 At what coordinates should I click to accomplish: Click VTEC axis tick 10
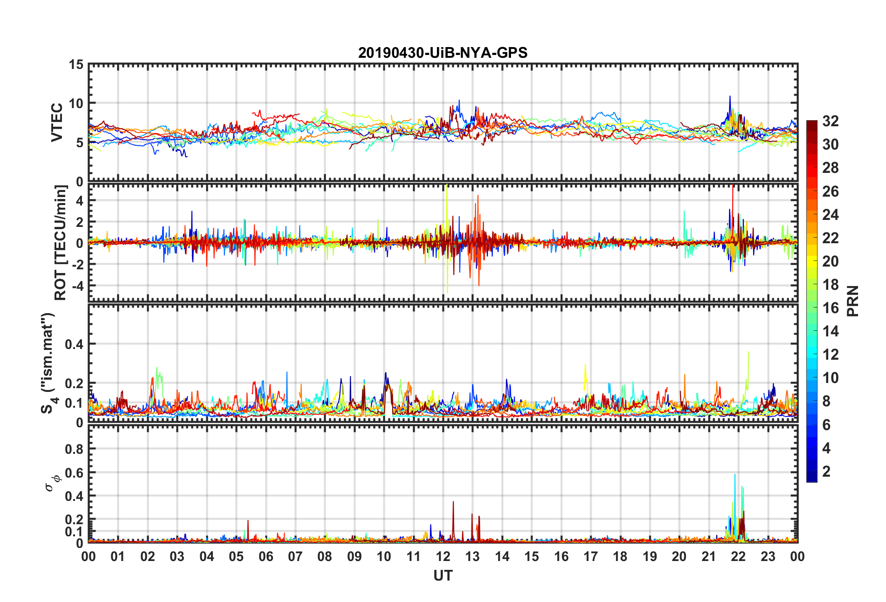[76, 103]
